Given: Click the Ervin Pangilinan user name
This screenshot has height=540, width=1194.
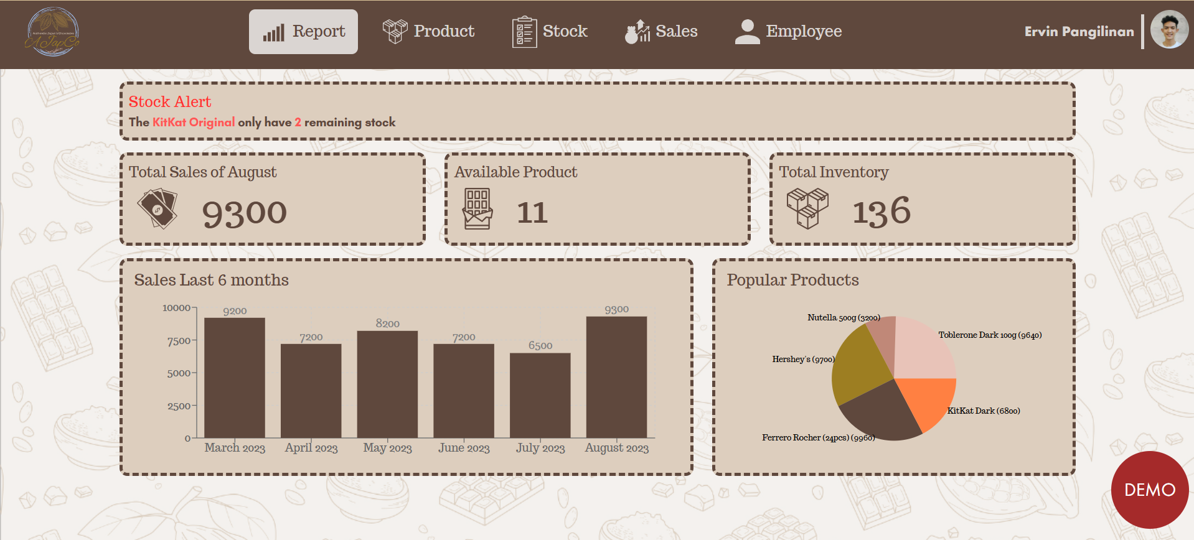Looking at the screenshot, I should [x=1079, y=32].
